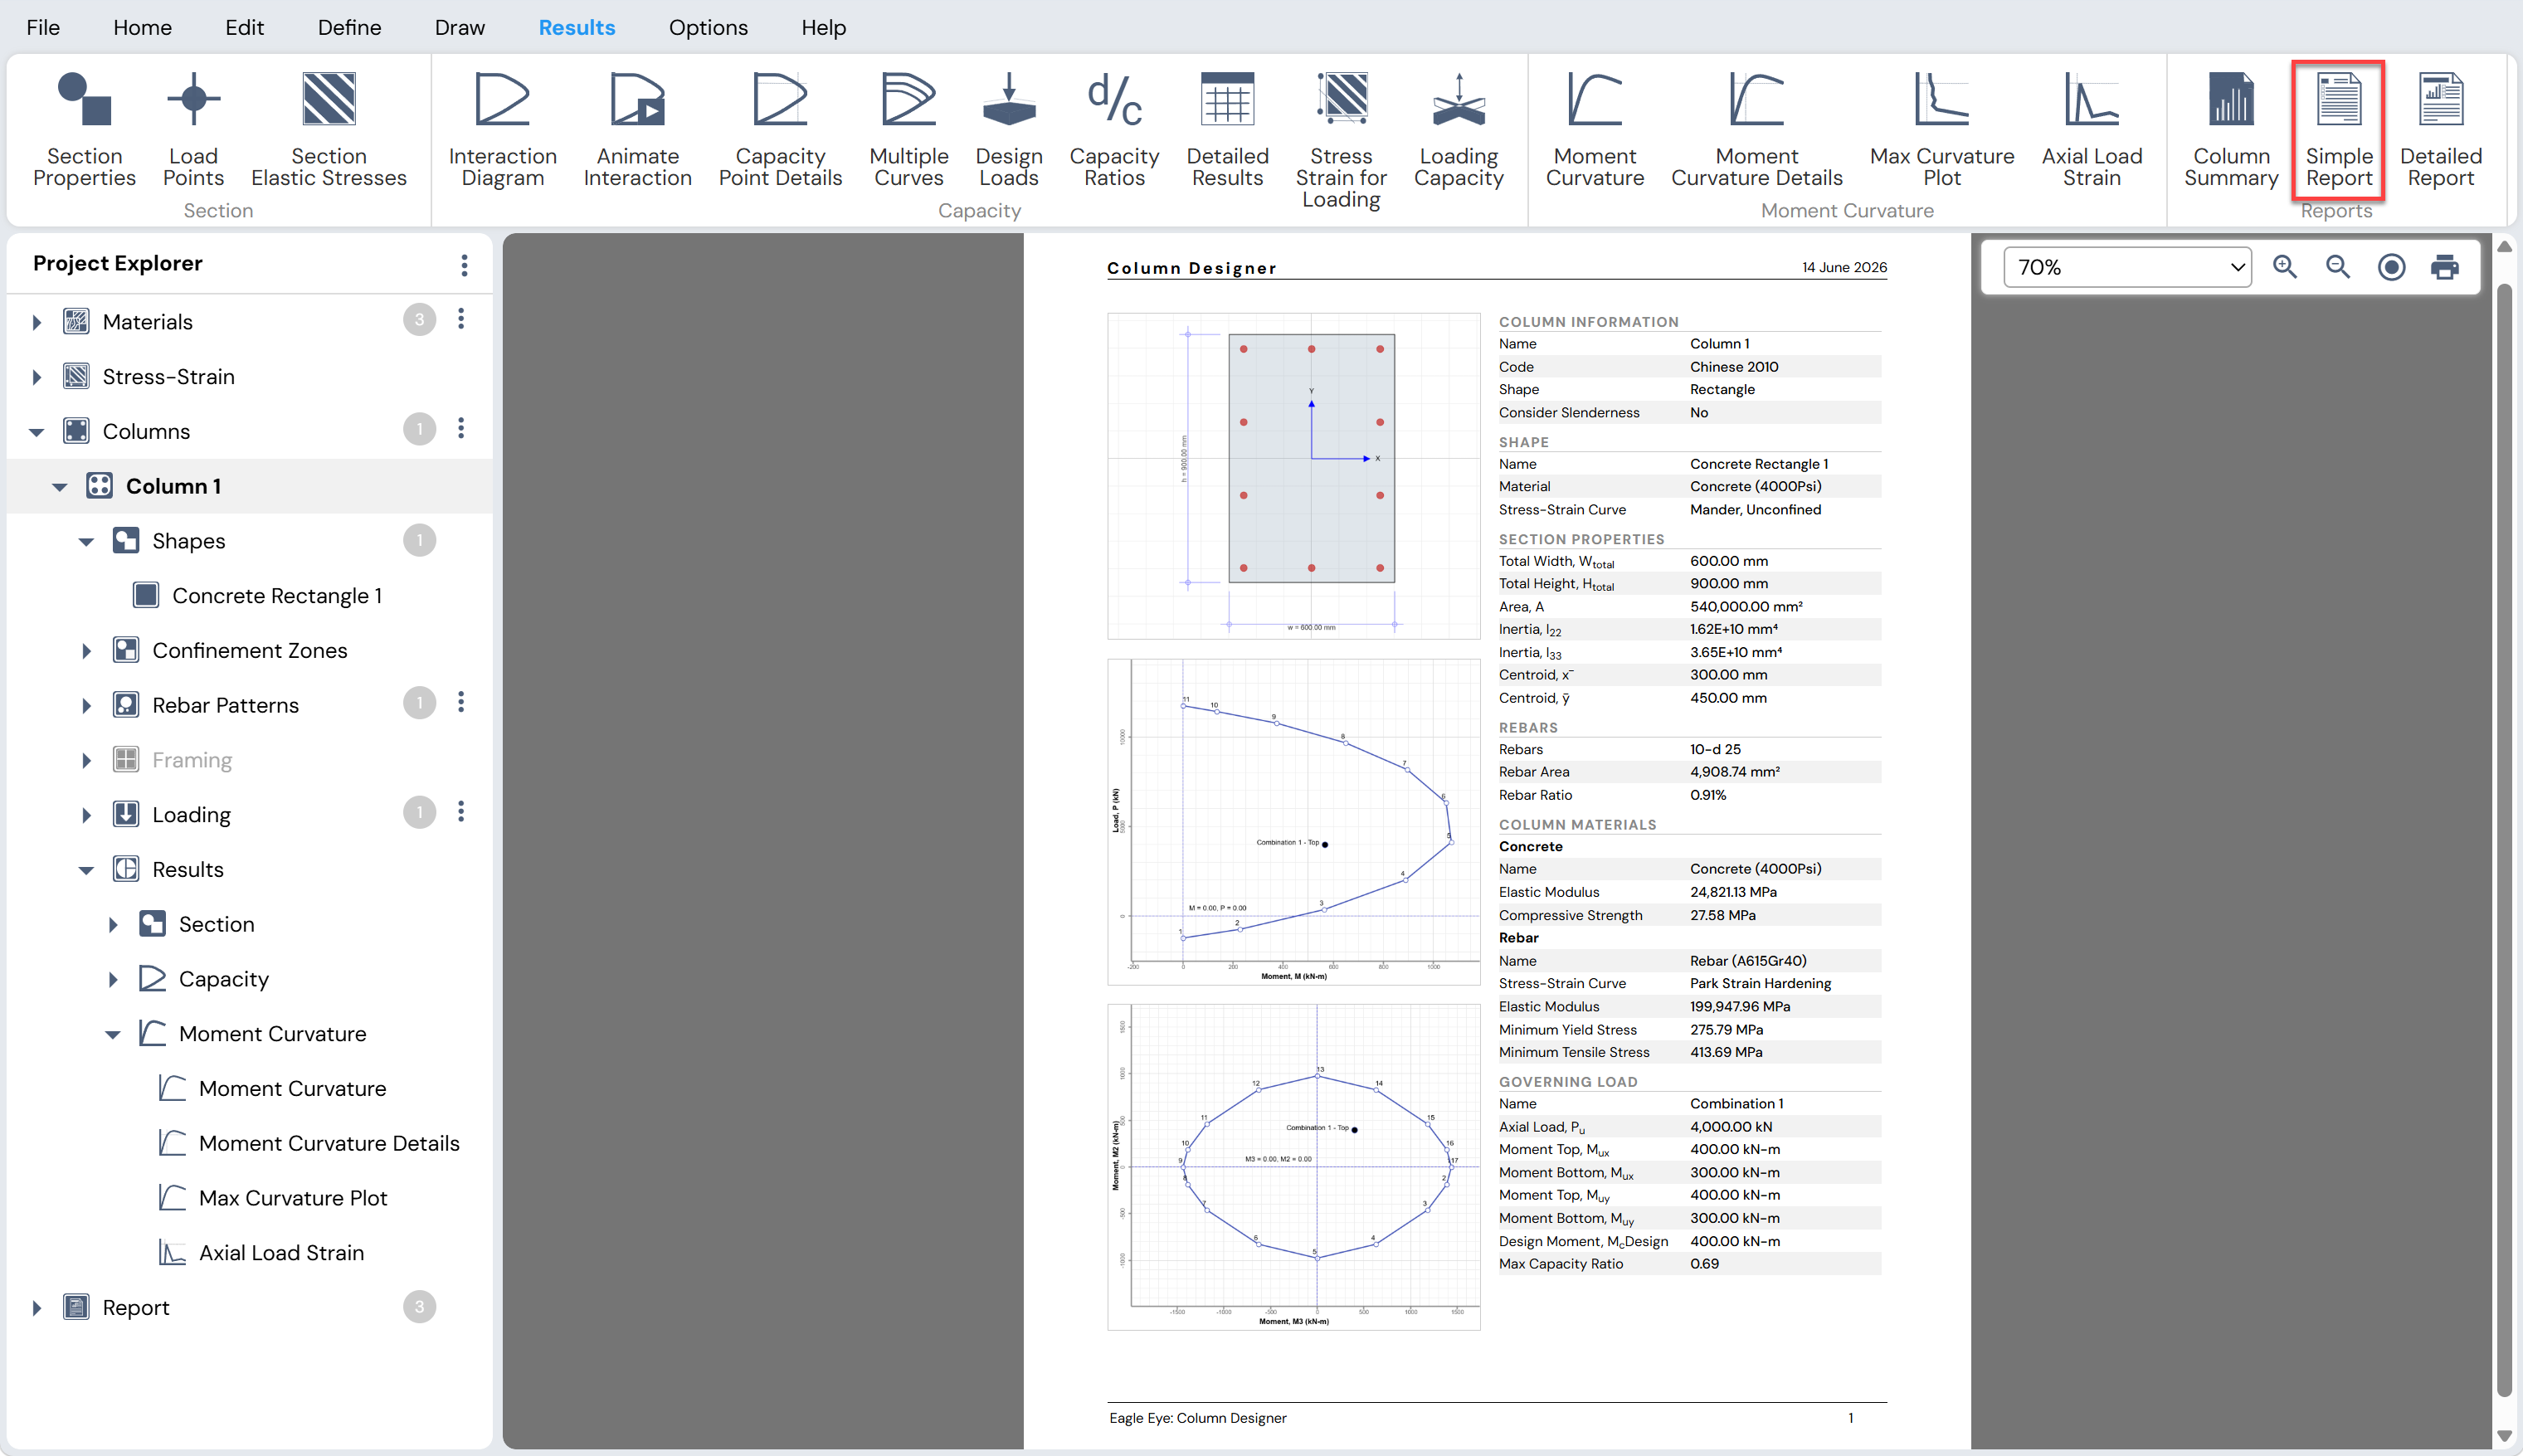Open Section Properties tool
The width and height of the screenshot is (2523, 1456).
tap(84, 129)
